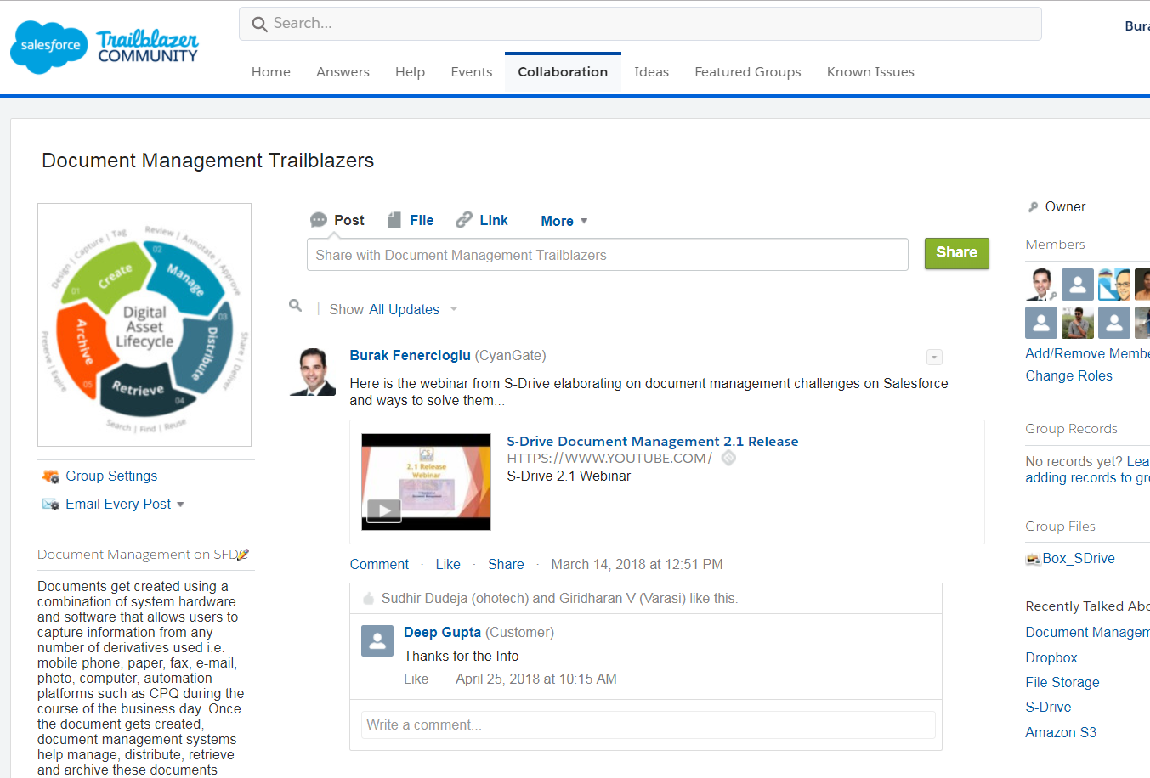This screenshot has height=778, width=1150.
Task: Click the like thumbs-up icon beside Sudhir Dudeja
Action: [x=369, y=599]
